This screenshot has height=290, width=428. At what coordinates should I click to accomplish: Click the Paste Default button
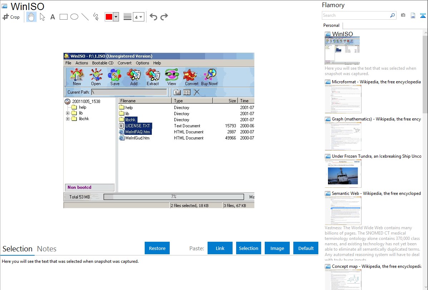pos(306,248)
